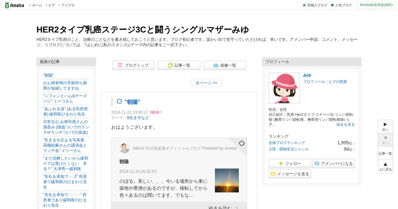Screen dimensions: 398x209
Task: Open the ホーム link in top bar
Action: 37,5
